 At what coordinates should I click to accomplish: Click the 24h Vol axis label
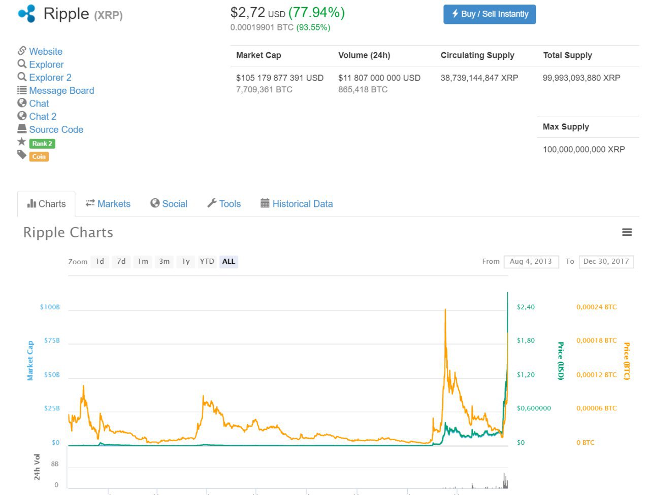pos(37,467)
